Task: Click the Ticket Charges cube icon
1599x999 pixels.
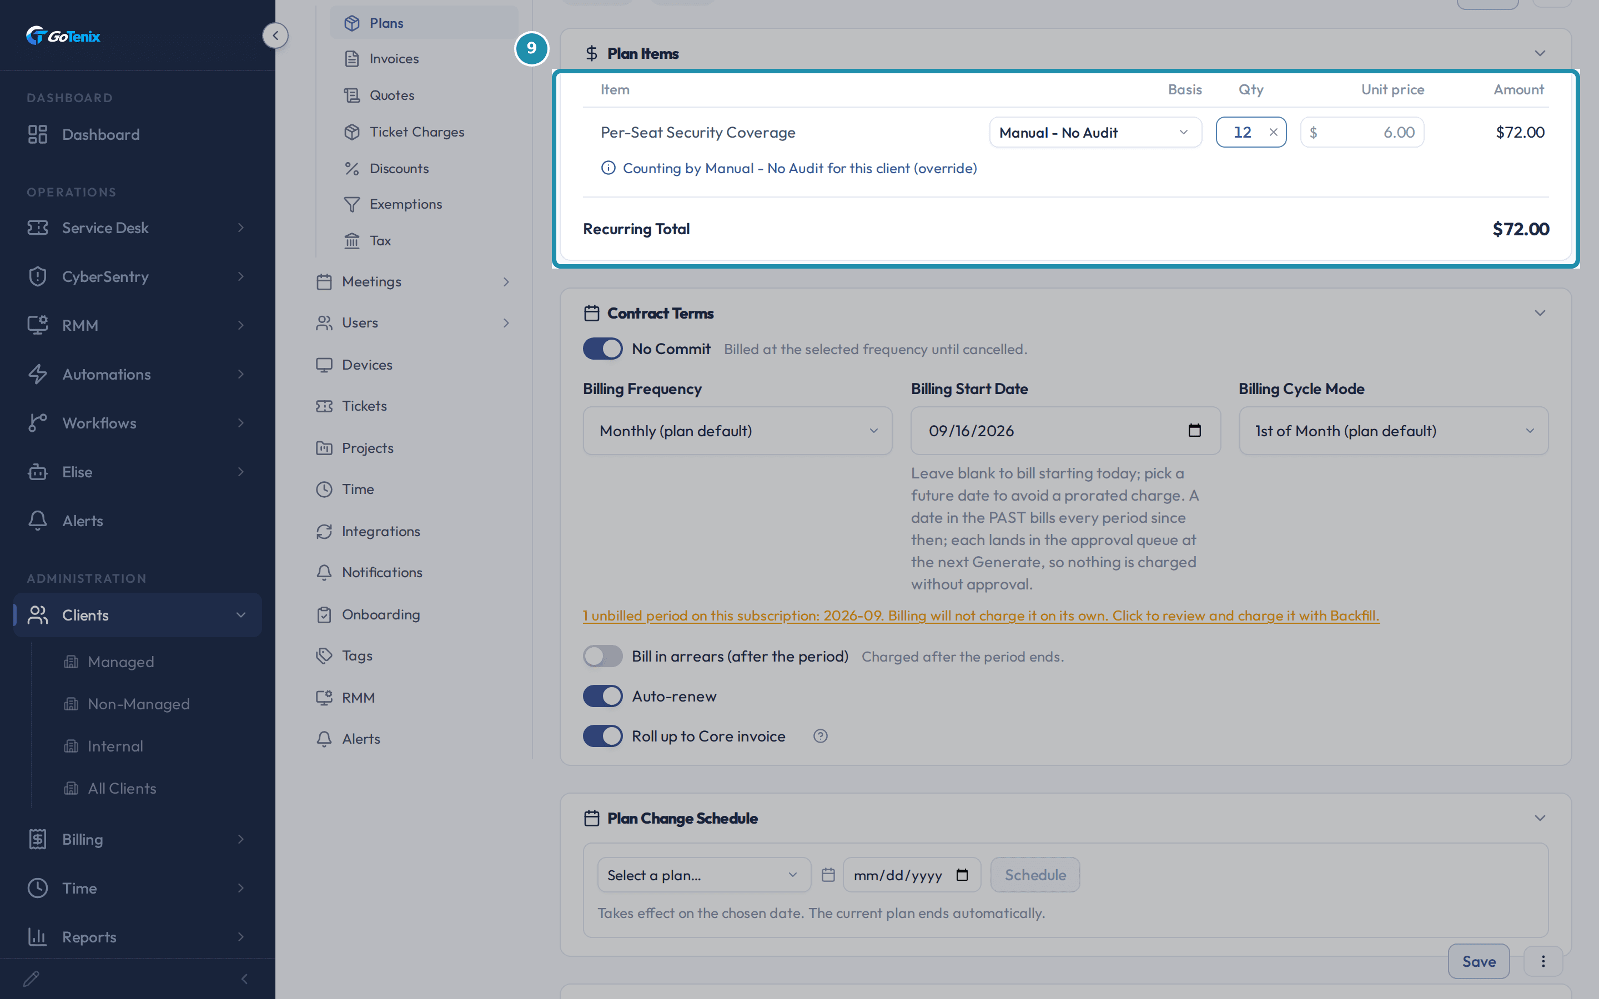Action: click(x=351, y=132)
